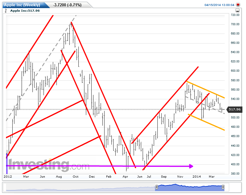Click the Feb date axis label

(x=108, y=176)
